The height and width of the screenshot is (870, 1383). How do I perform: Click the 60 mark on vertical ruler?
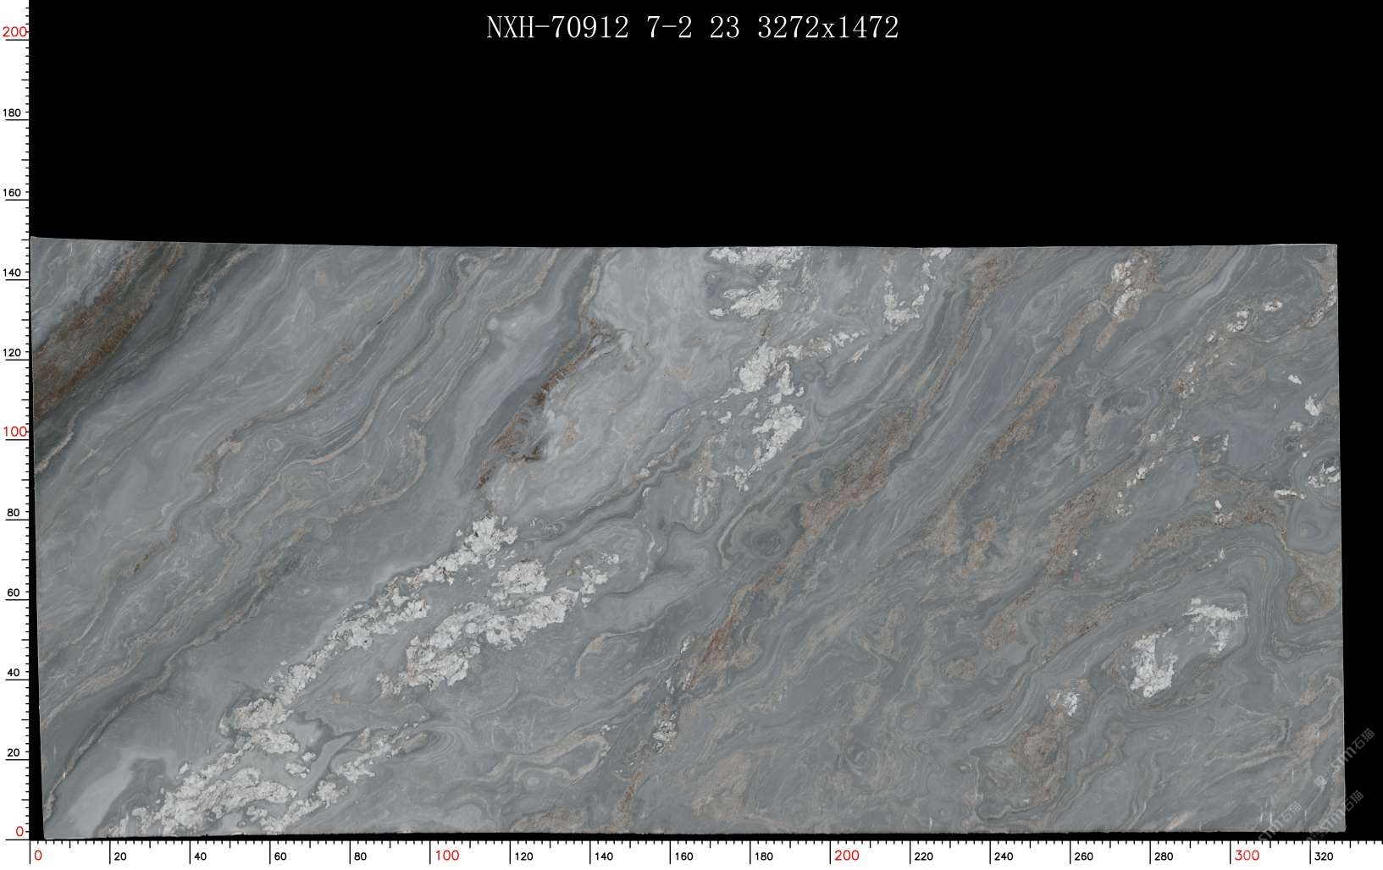point(13,593)
